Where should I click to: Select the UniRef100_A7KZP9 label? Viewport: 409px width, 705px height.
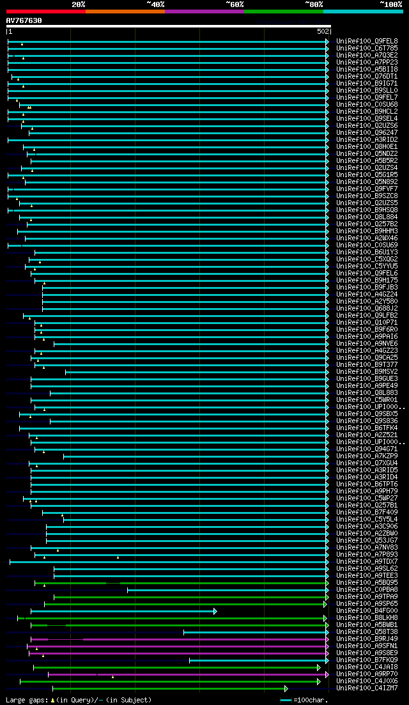[367, 456]
